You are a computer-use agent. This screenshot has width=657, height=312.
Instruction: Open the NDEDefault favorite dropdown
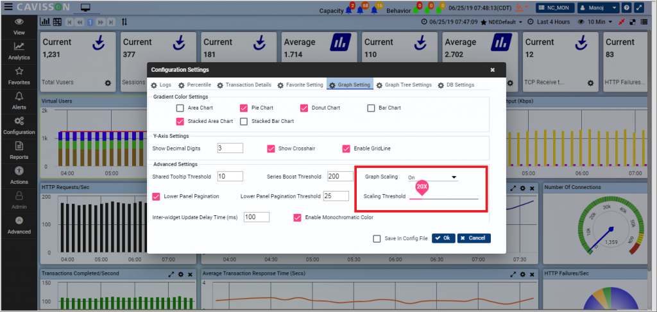pyautogui.click(x=502, y=22)
